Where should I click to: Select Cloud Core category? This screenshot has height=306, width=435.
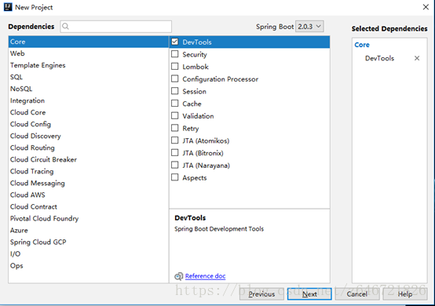tap(89, 112)
